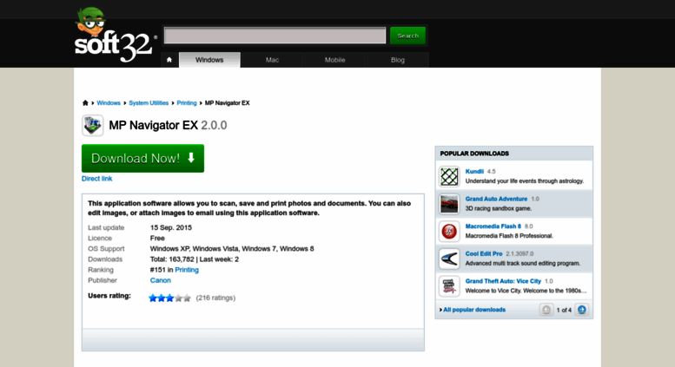Switch to the Windows tab
675x367 pixels.
209,60
